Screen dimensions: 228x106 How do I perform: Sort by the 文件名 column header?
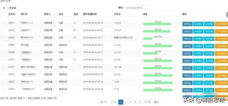117,14
